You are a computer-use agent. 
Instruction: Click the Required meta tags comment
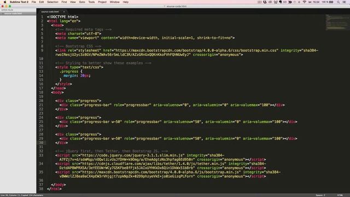coord(84,30)
